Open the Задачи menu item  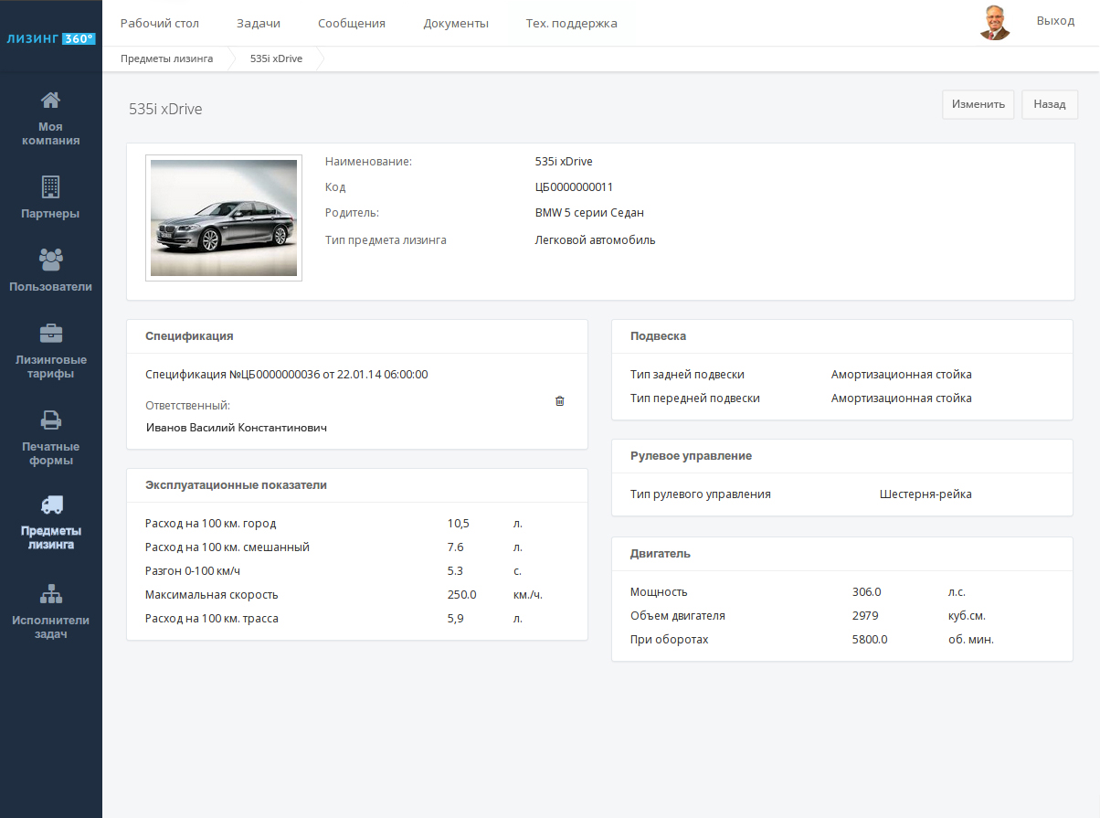click(x=259, y=23)
